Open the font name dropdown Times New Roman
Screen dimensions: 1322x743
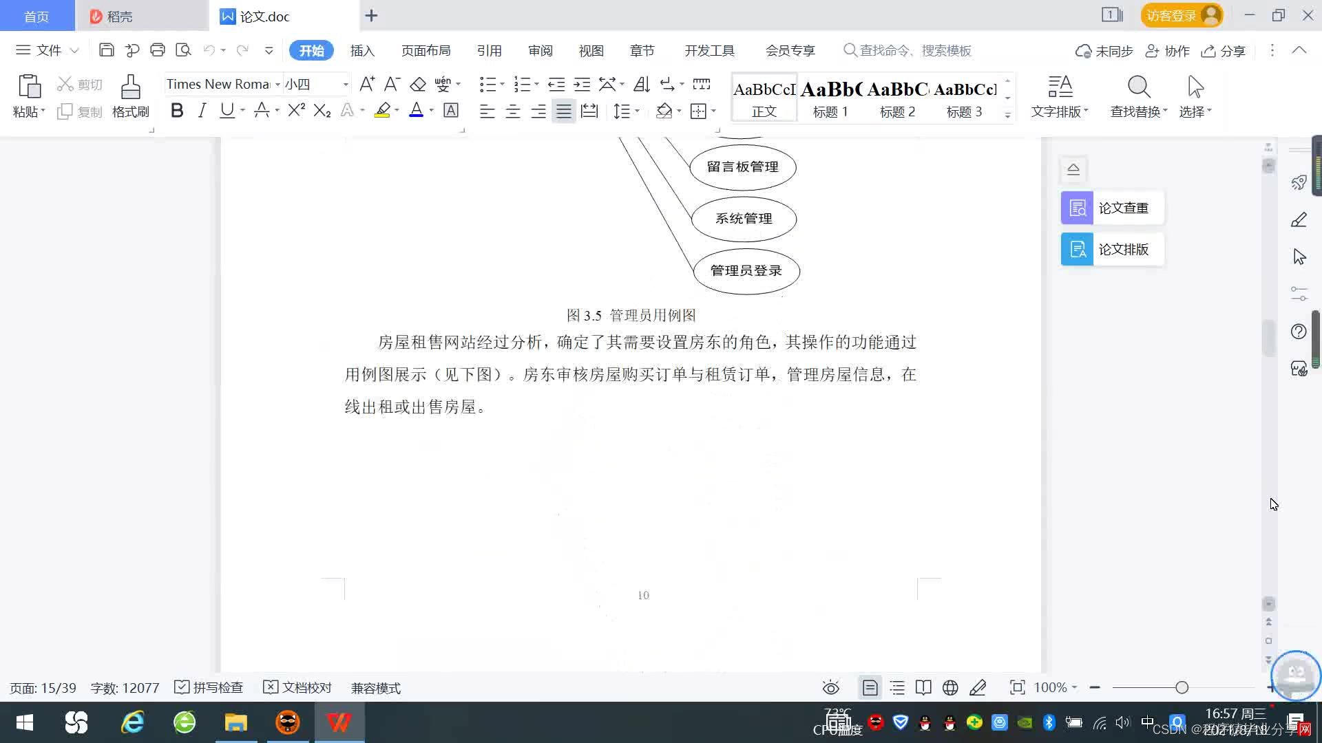[277, 85]
